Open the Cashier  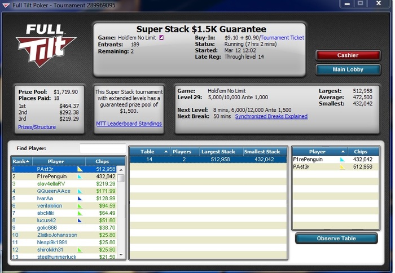(348, 55)
